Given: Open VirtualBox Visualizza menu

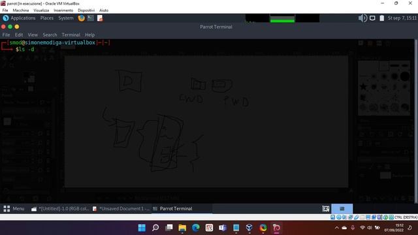Looking at the screenshot, I should point(41,10).
